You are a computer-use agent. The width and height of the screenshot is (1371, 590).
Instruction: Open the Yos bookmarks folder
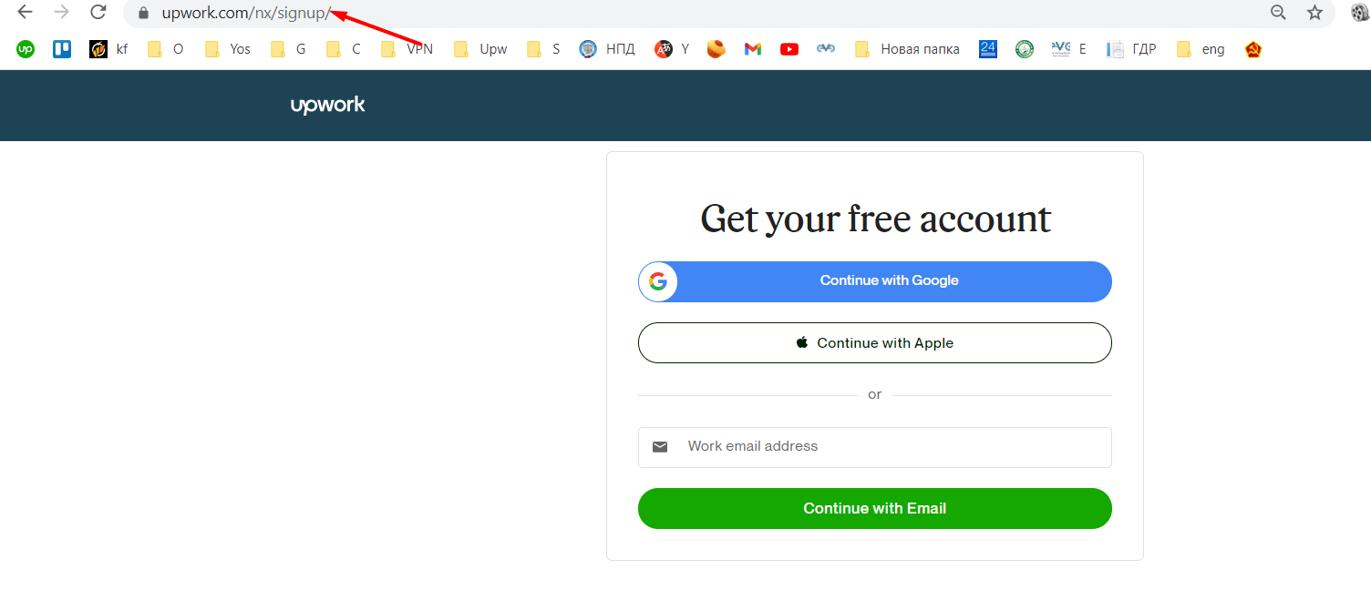[228, 49]
